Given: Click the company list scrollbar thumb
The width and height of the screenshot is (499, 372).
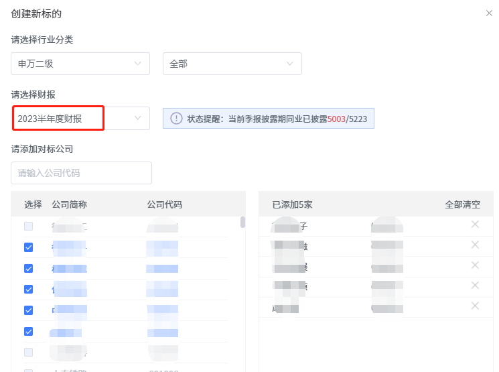Looking at the screenshot, I should pyautogui.click(x=243, y=223).
